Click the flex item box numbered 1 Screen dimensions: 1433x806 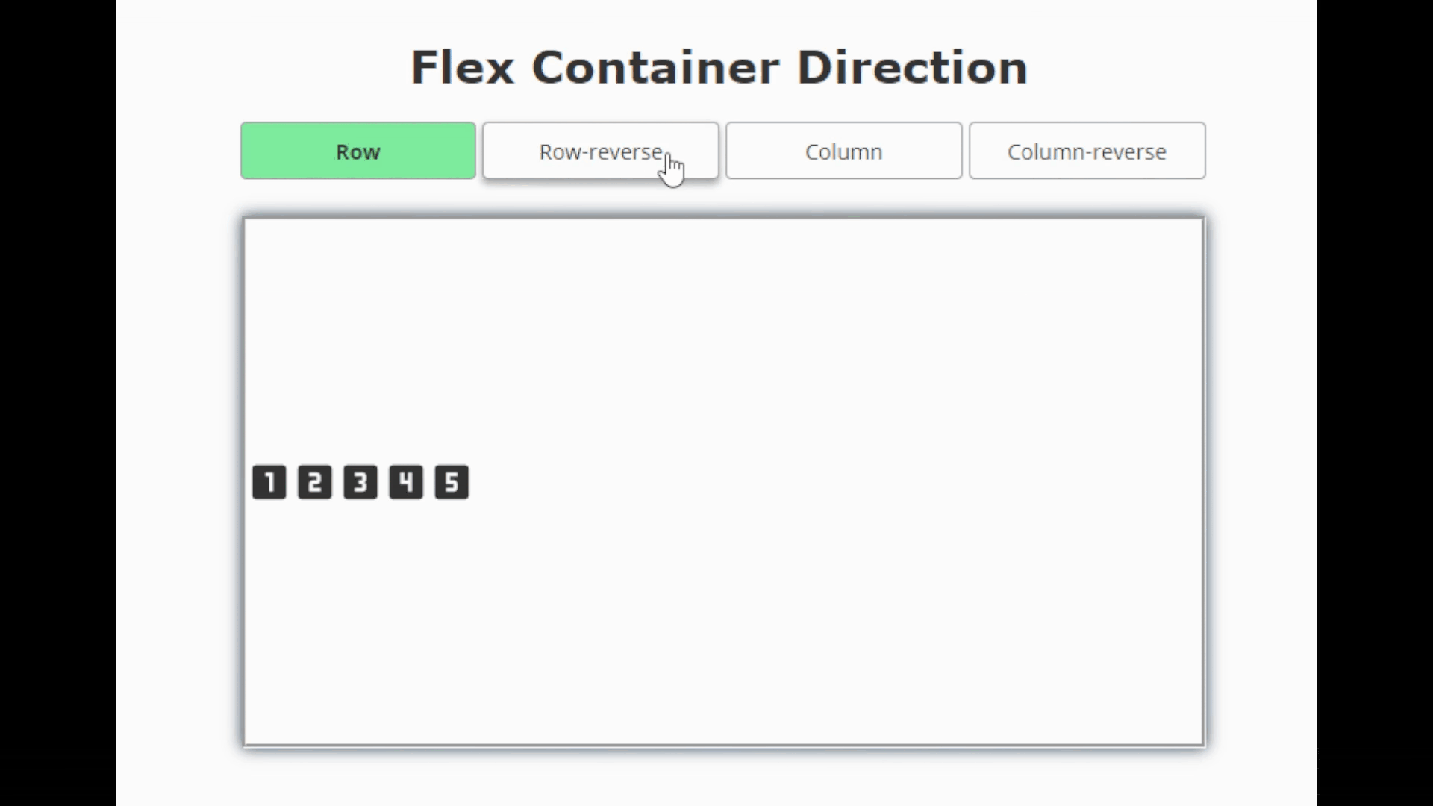coord(269,482)
